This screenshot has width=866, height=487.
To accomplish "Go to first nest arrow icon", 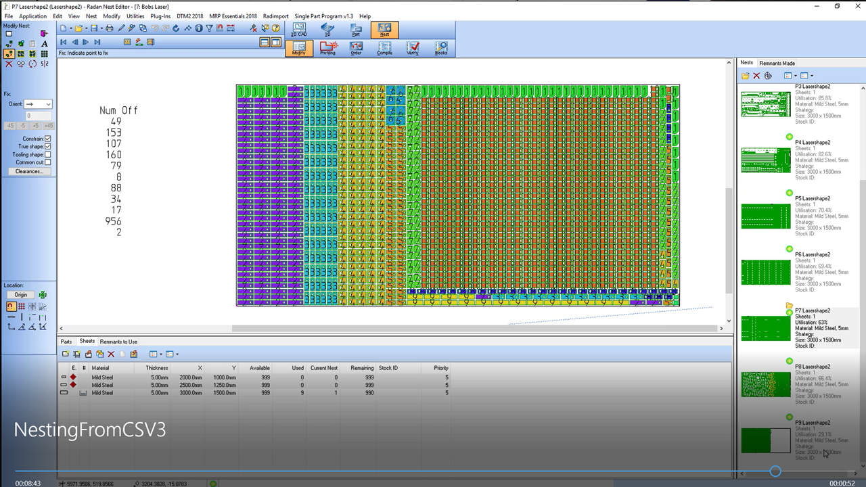I will click(x=63, y=42).
